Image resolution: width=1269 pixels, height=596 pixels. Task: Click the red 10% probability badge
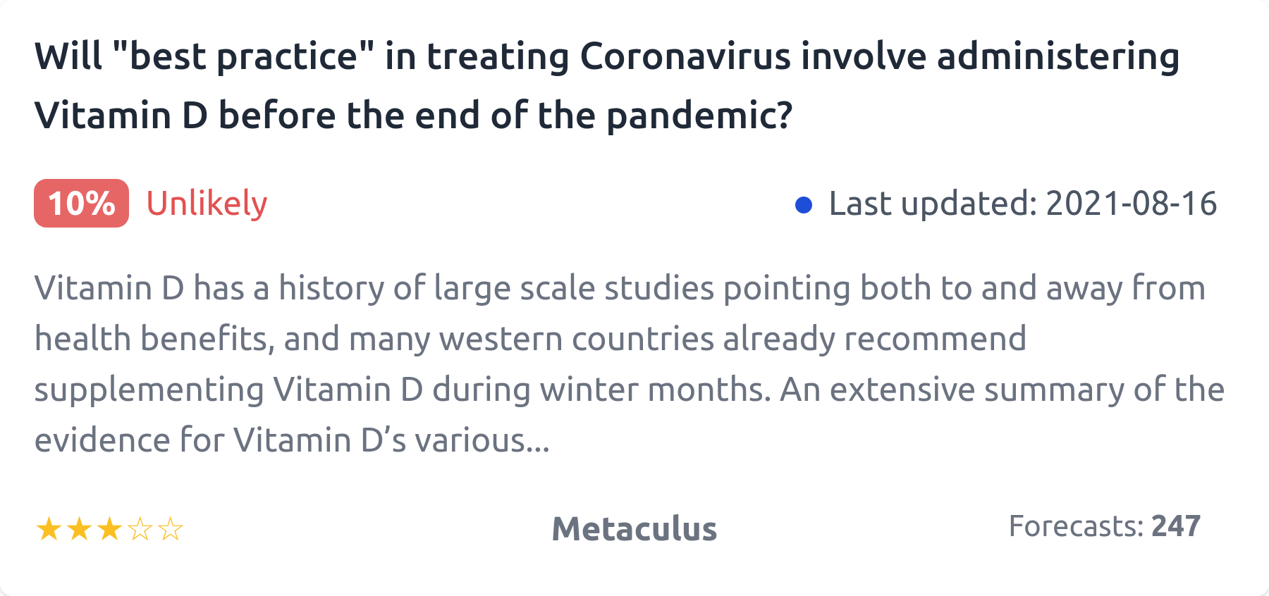pyautogui.click(x=81, y=204)
